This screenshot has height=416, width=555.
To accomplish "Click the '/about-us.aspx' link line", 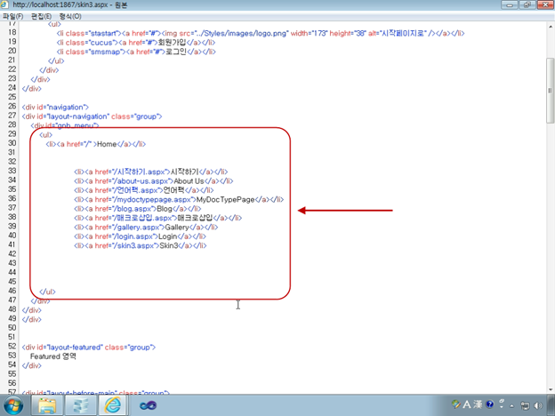I will point(154,181).
